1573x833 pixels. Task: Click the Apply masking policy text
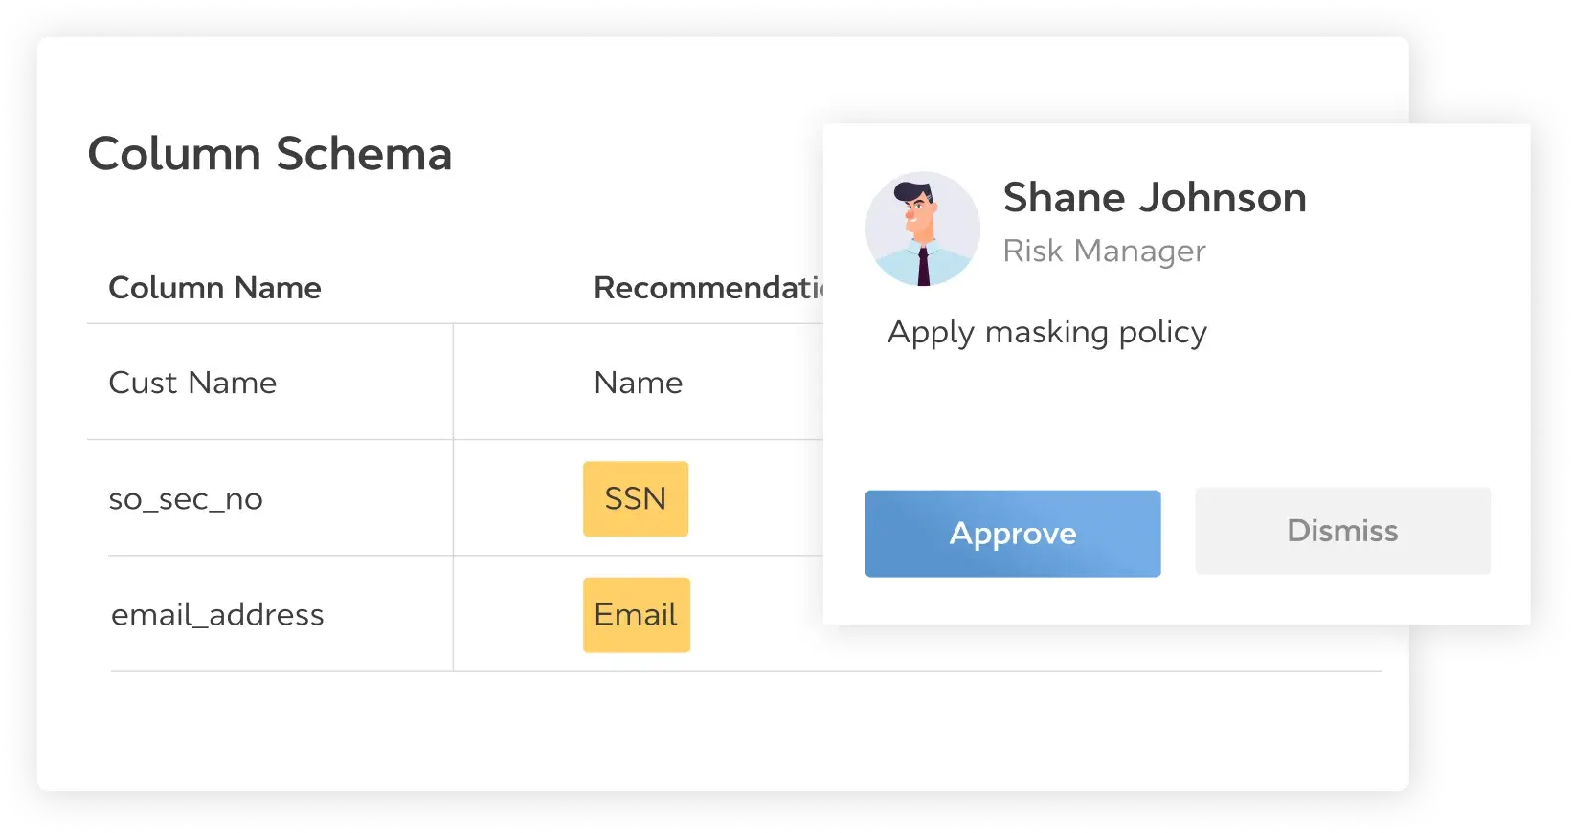[x=1046, y=332]
